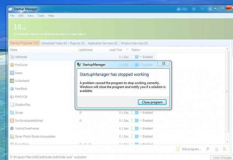Click the Close program button
This screenshot has width=233, height=160.
coord(152,102)
